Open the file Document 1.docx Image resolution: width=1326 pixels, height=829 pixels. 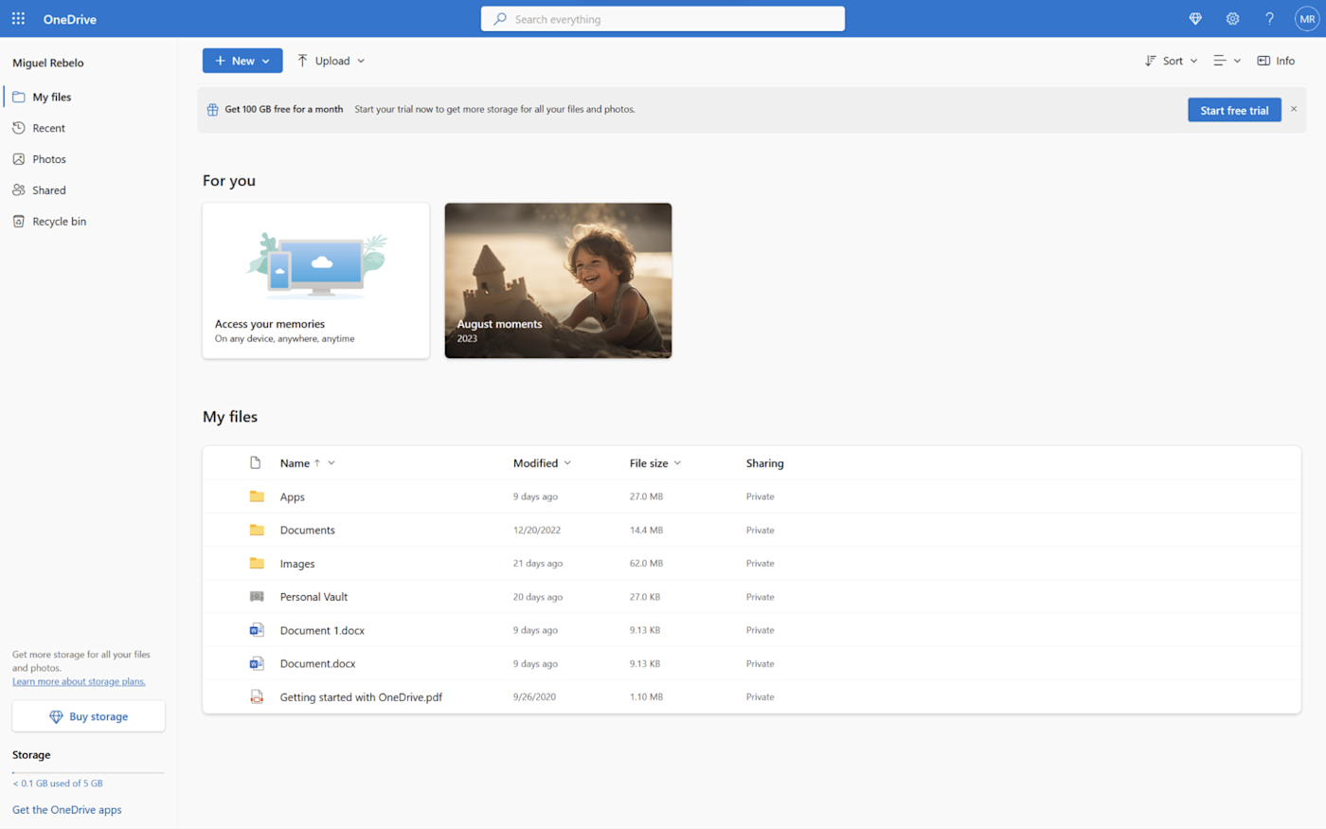coord(322,630)
